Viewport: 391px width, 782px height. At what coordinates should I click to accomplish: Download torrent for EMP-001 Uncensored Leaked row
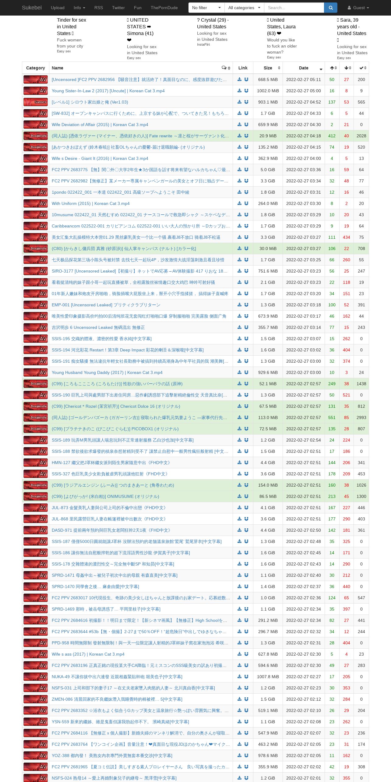point(240,305)
